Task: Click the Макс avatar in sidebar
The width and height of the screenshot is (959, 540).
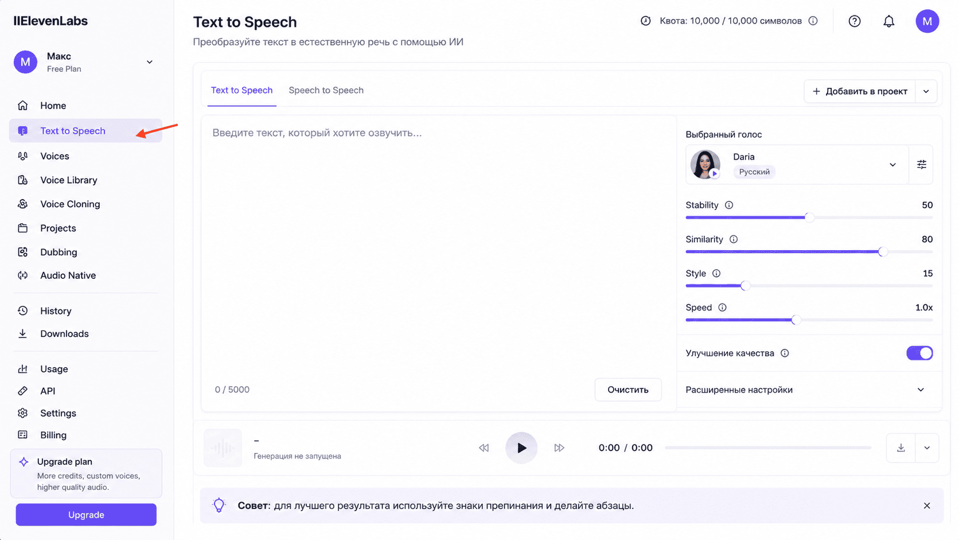Action: (x=25, y=62)
